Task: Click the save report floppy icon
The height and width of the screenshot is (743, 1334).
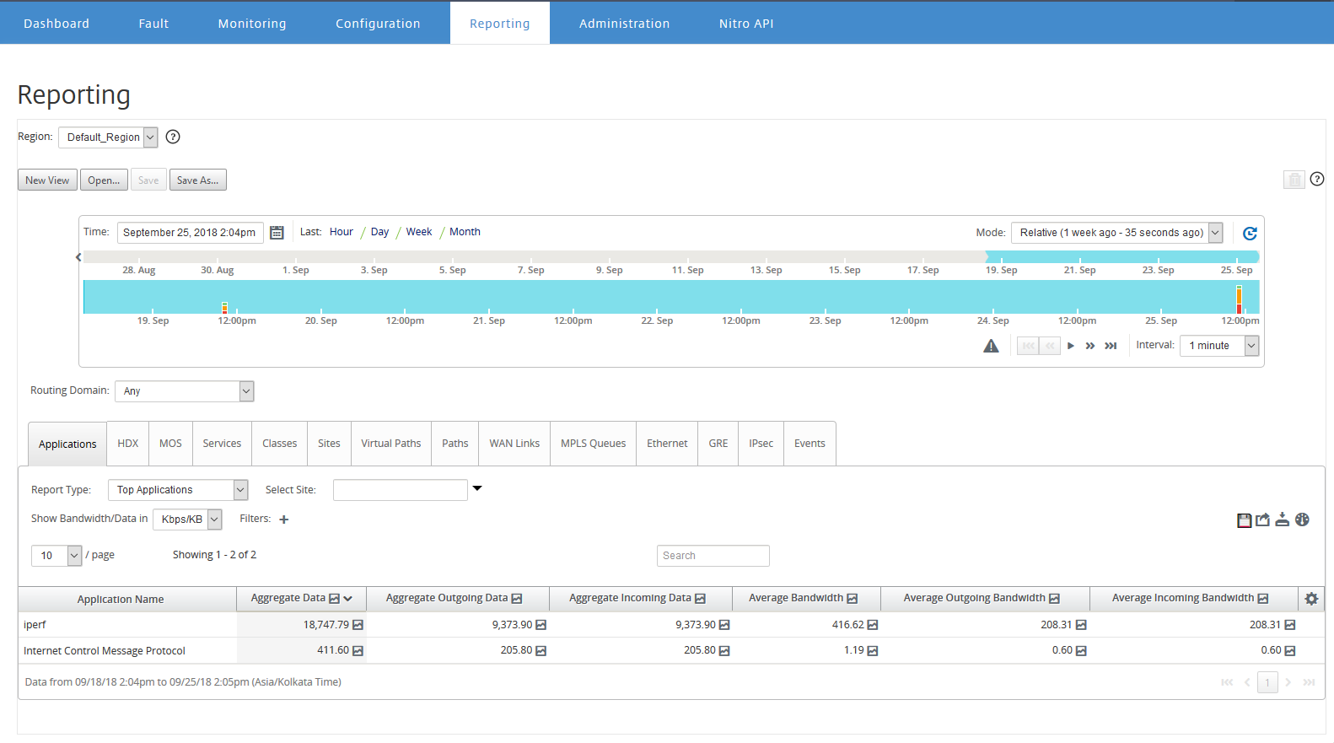Action: pos(1244,520)
